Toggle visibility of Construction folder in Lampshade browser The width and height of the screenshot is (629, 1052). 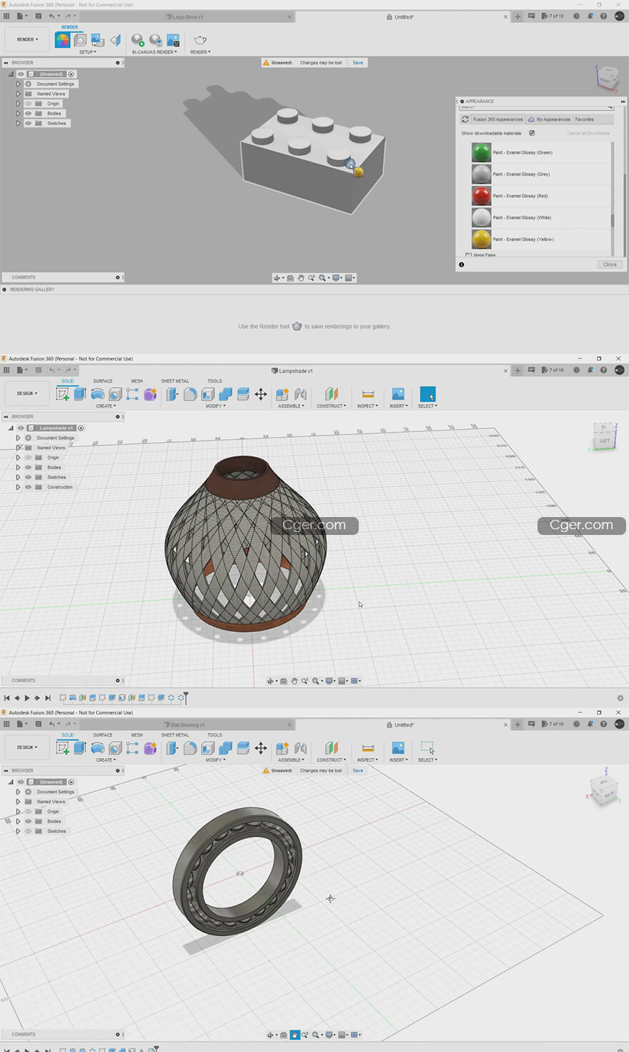29,487
